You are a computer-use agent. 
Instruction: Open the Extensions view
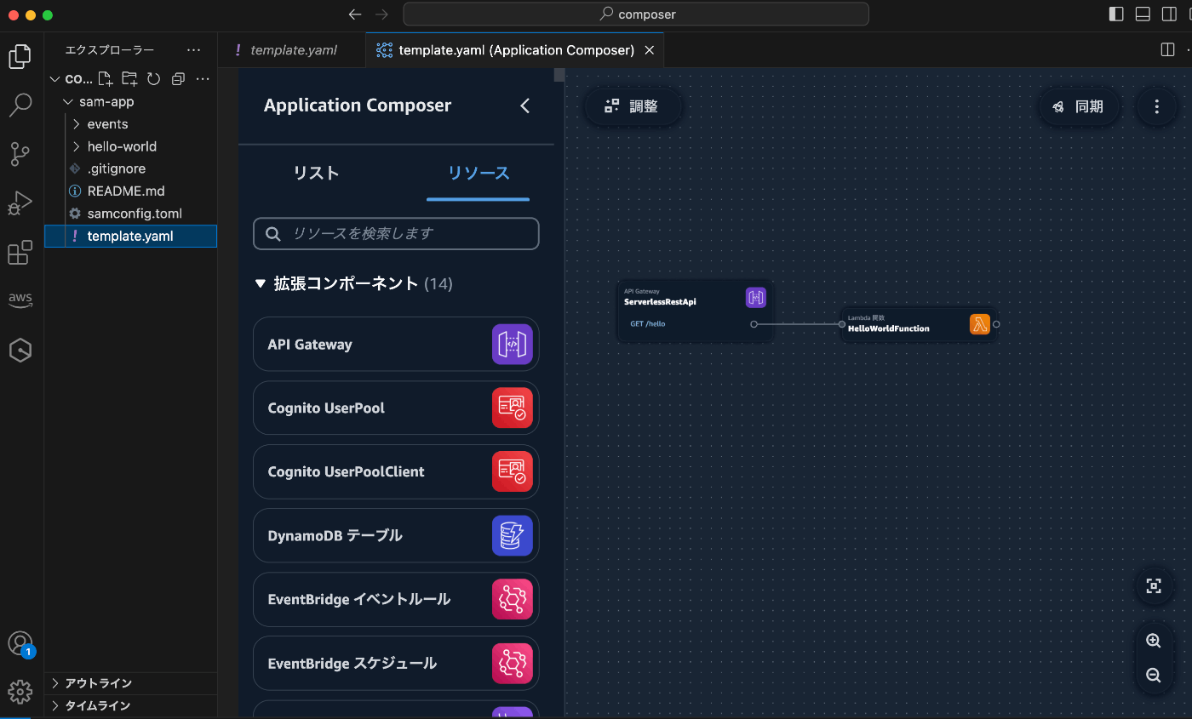click(x=20, y=253)
